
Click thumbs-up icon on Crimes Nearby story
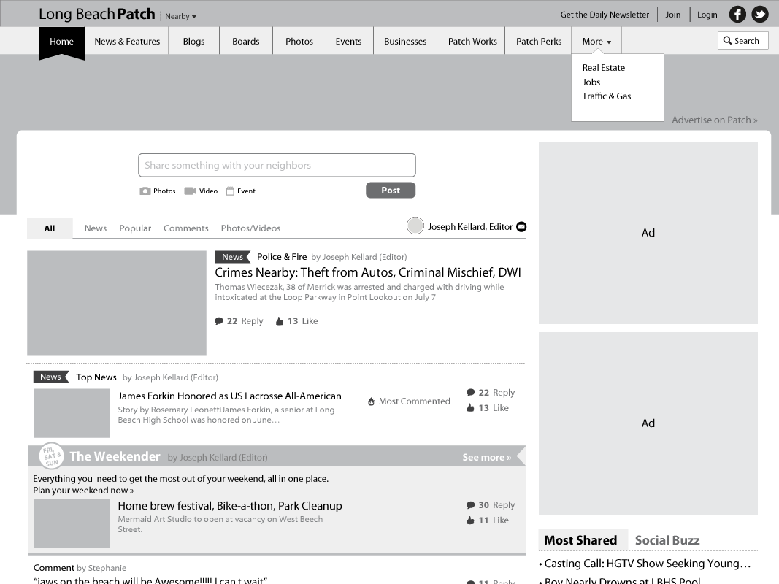[280, 321]
